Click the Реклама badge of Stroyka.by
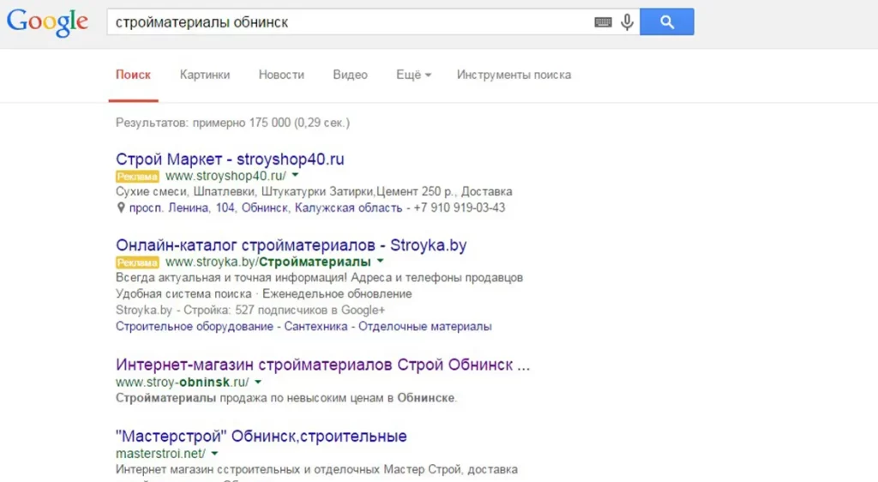Screen dimensions: 878x482 coord(137,262)
